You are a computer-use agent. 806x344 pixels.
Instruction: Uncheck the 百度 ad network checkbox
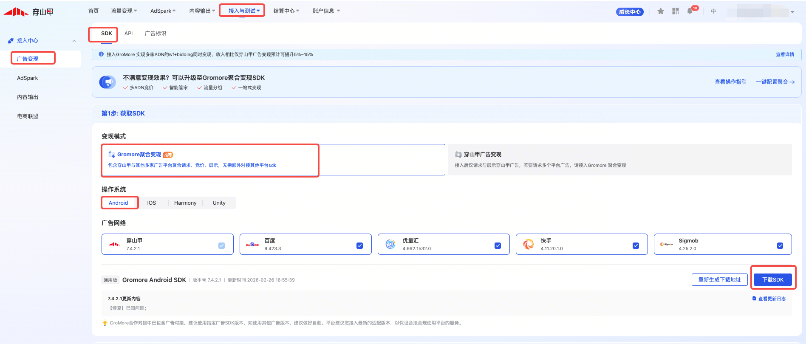point(359,245)
